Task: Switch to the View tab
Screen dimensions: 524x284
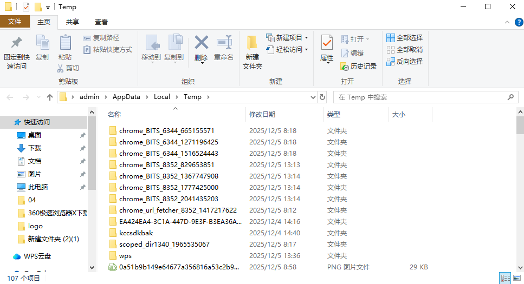Action: click(x=101, y=22)
